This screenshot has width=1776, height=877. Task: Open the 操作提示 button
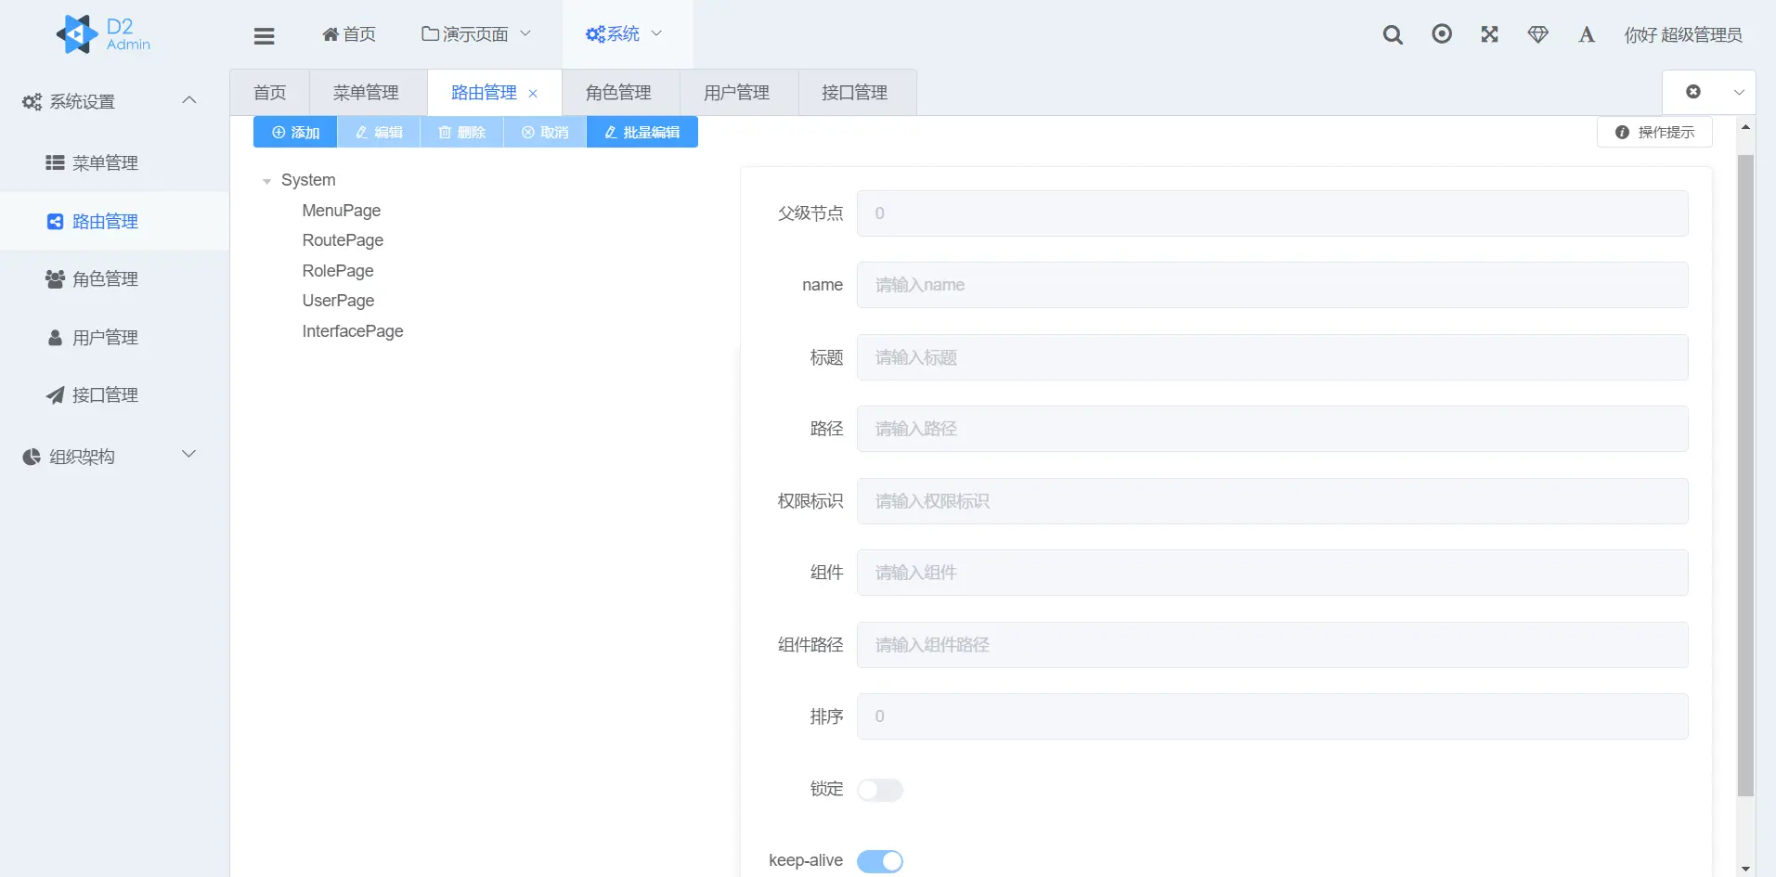pyautogui.click(x=1654, y=133)
